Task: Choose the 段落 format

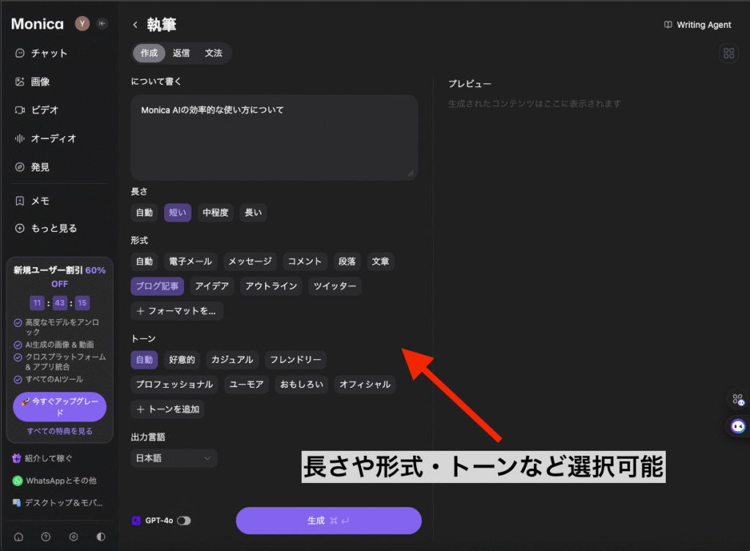Action: [x=346, y=261]
